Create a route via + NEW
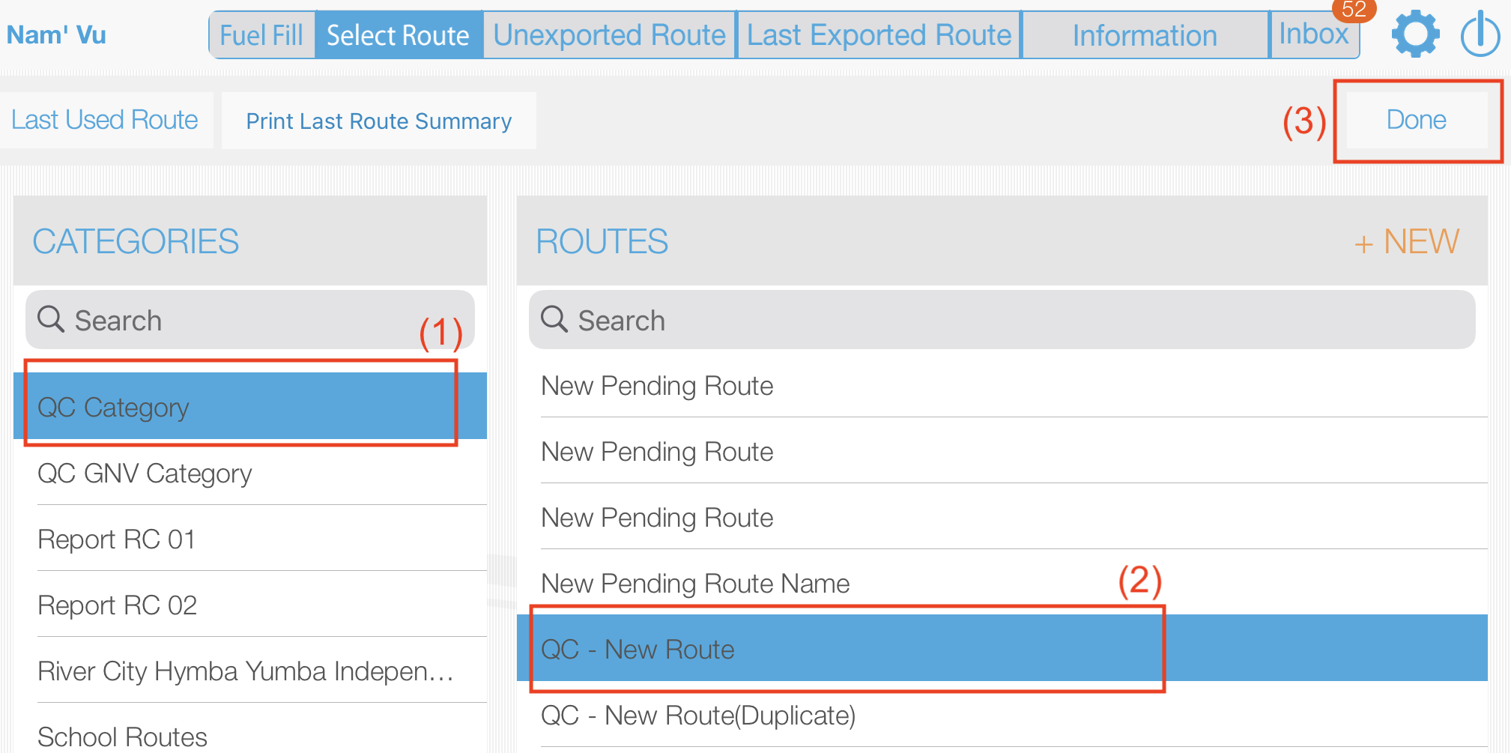The height and width of the screenshot is (753, 1511). (1406, 241)
